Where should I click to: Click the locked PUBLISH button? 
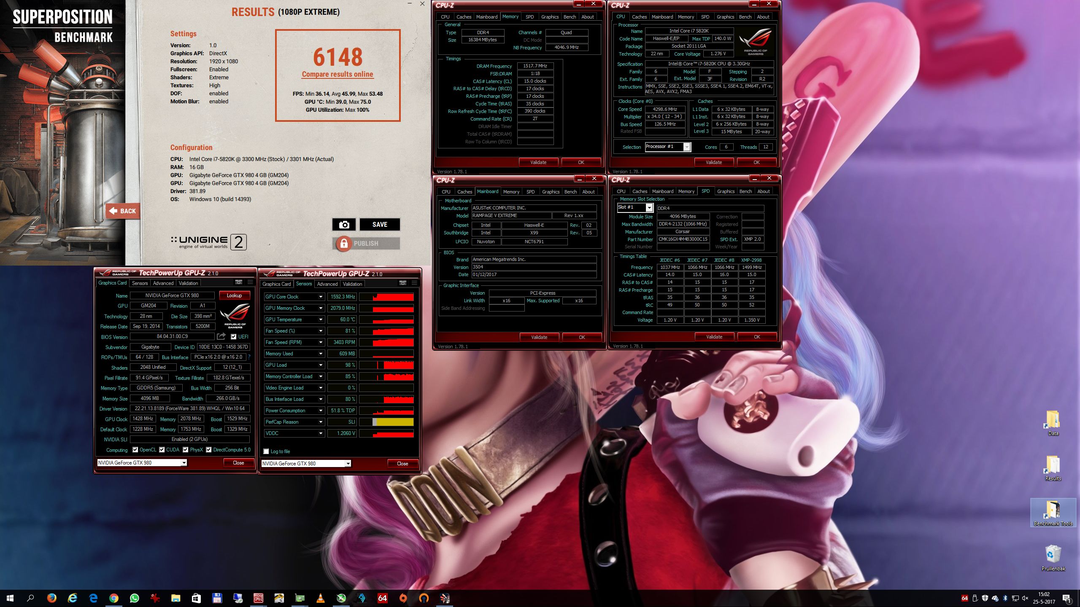[366, 244]
